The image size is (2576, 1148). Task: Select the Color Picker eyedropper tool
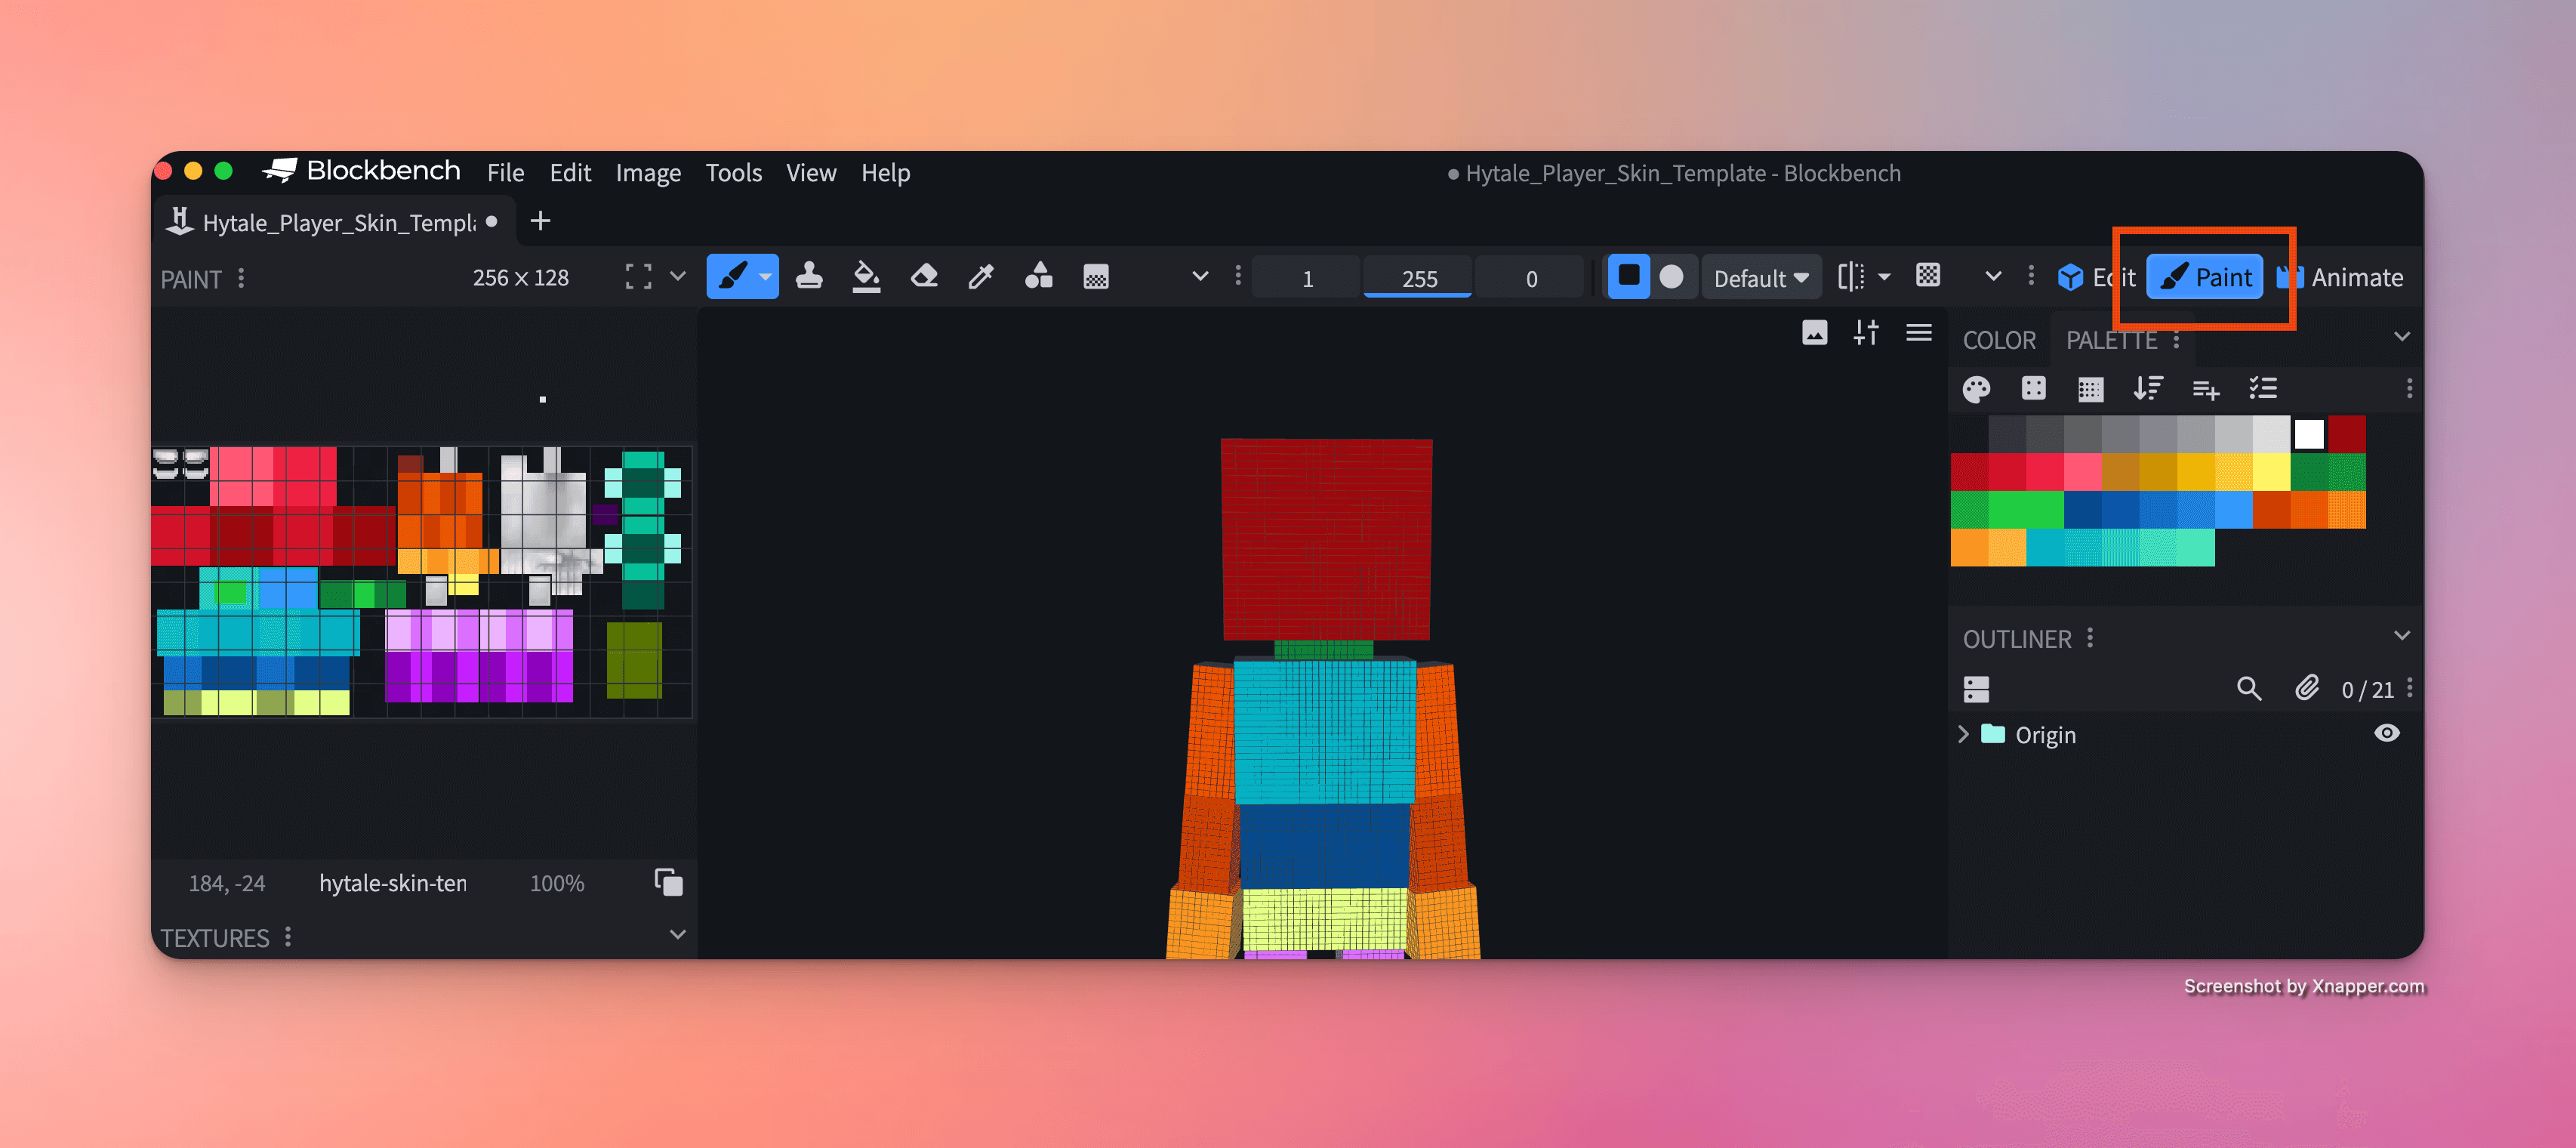tap(981, 276)
